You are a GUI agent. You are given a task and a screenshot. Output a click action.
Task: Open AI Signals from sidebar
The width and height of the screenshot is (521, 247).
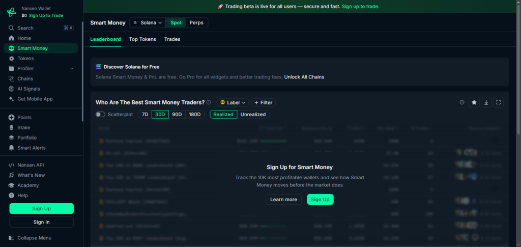click(x=41, y=89)
